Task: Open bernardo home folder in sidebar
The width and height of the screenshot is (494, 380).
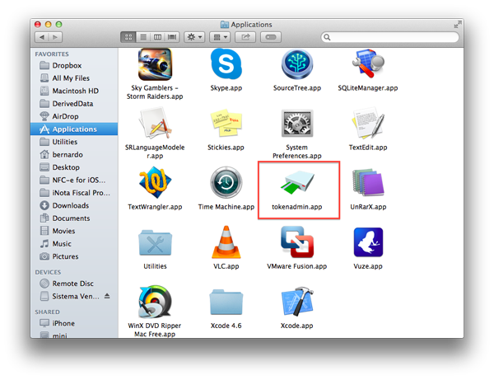Action: 74,154
